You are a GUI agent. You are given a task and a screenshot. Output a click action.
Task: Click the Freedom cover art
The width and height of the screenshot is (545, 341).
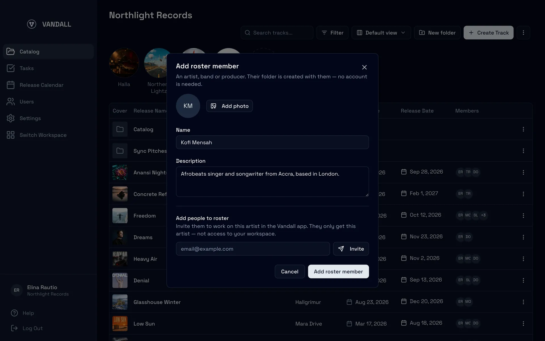point(120,216)
